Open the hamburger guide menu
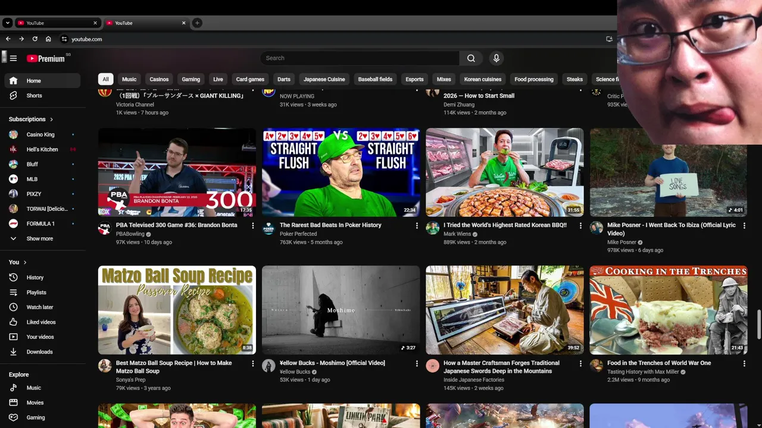Viewport: 762px width, 428px height. coord(13,58)
